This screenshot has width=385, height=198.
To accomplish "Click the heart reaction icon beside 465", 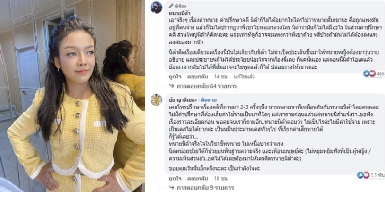I will click(x=372, y=74).
